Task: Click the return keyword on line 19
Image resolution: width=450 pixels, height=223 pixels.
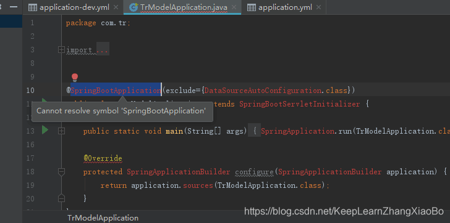Action: [x=113, y=185]
